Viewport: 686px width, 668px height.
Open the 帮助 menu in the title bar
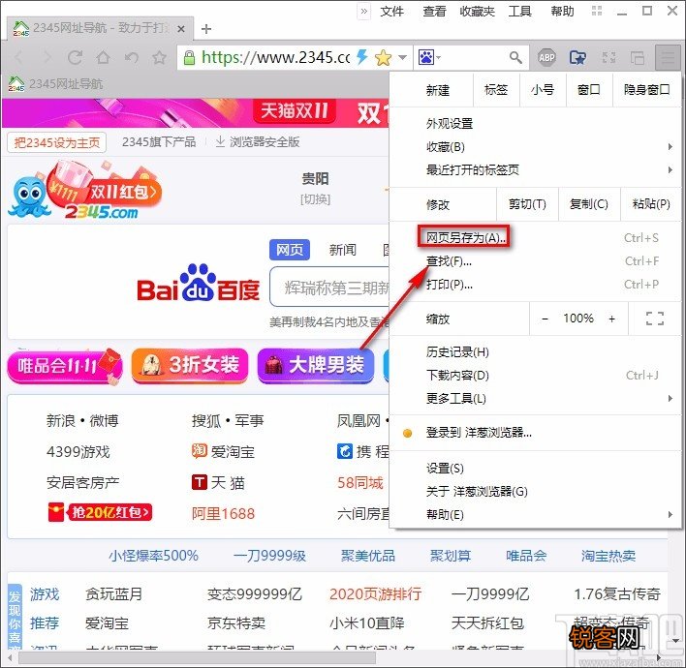click(562, 12)
